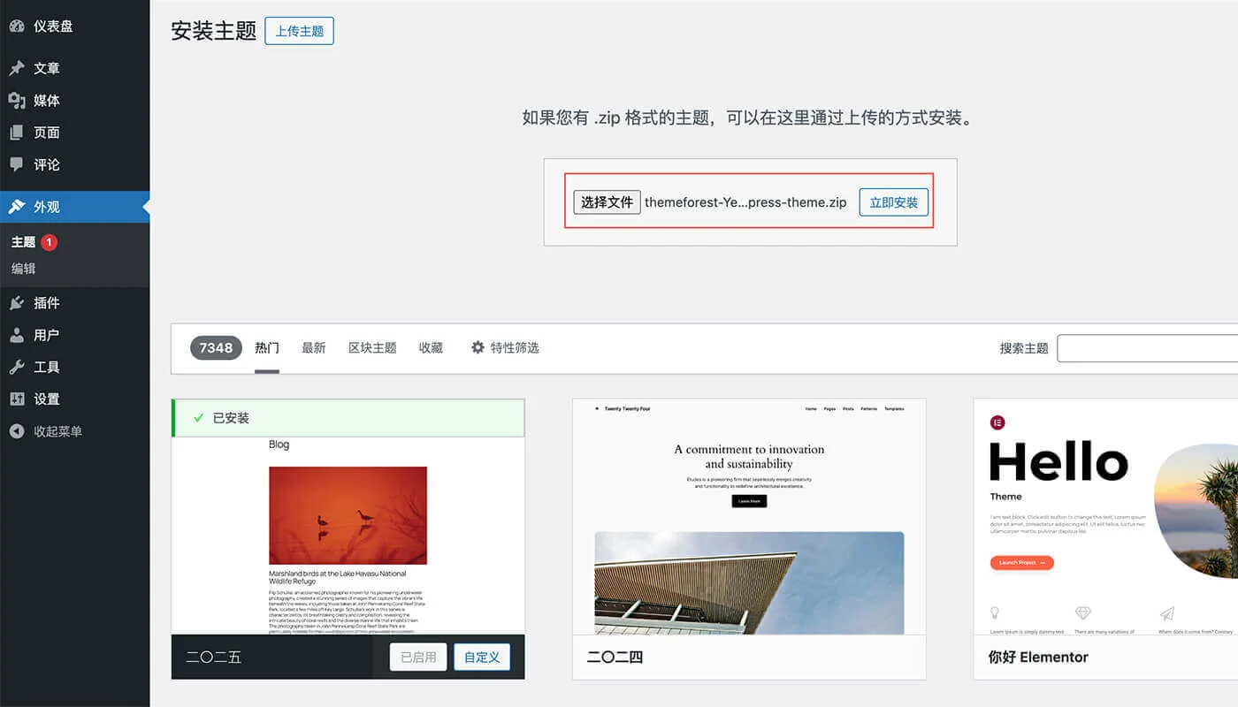Switch to the 收藏 favorites tab
This screenshot has height=707, width=1238.
point(431,347)
